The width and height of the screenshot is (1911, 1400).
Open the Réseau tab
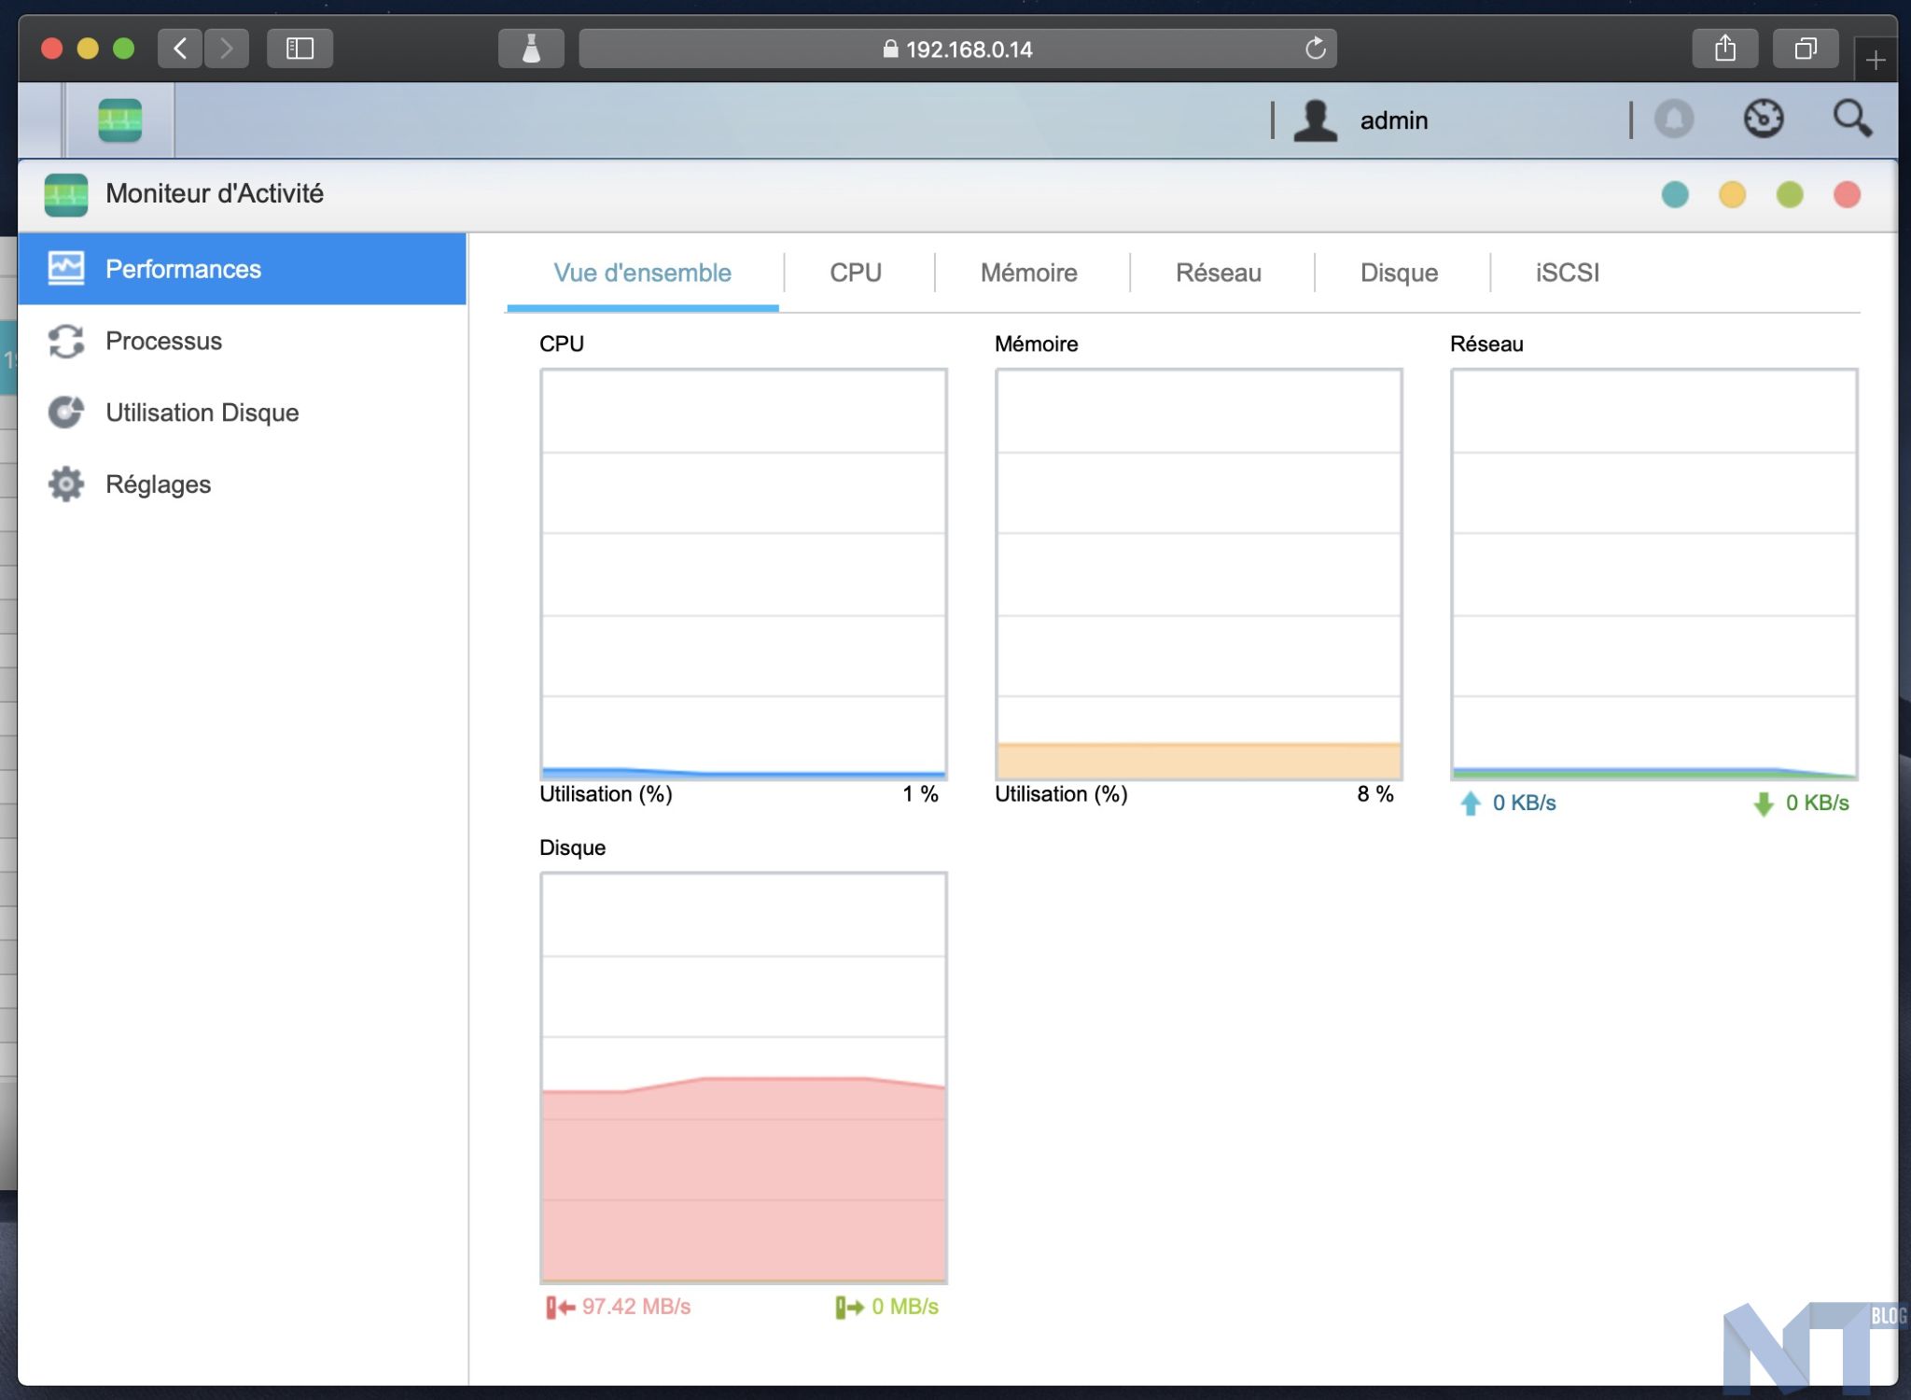1218,273
